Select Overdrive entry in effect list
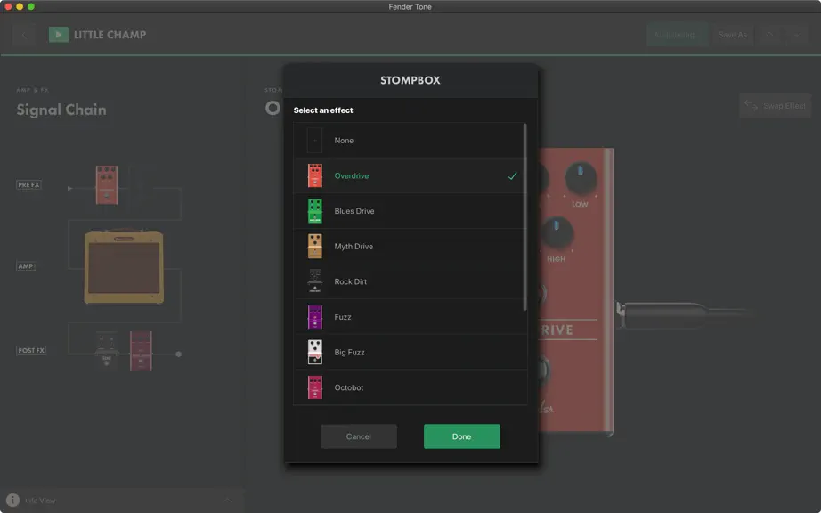 (x=410, y=175)
